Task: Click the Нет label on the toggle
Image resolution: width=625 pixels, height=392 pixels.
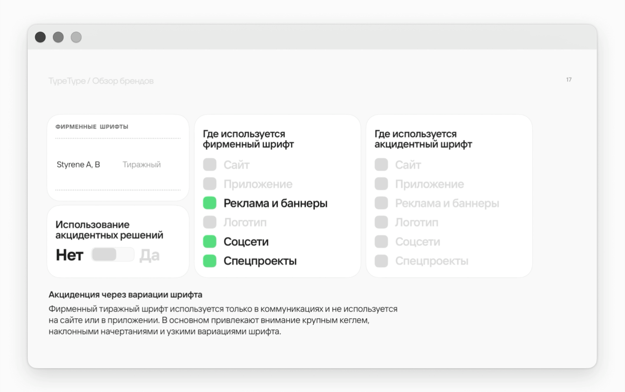Action: pos(69,254)
